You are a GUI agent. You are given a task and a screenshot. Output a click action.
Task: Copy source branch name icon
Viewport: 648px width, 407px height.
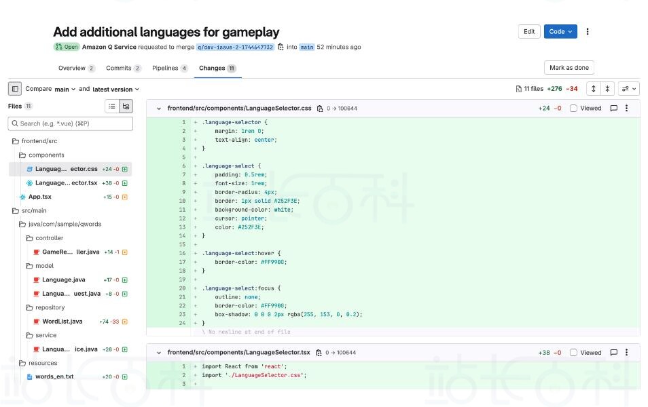coord(281,47)
